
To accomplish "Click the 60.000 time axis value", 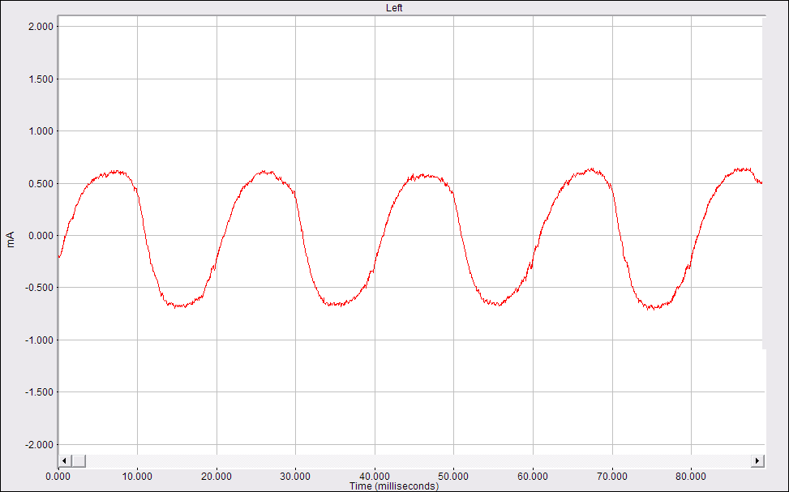I will point(533,477).
